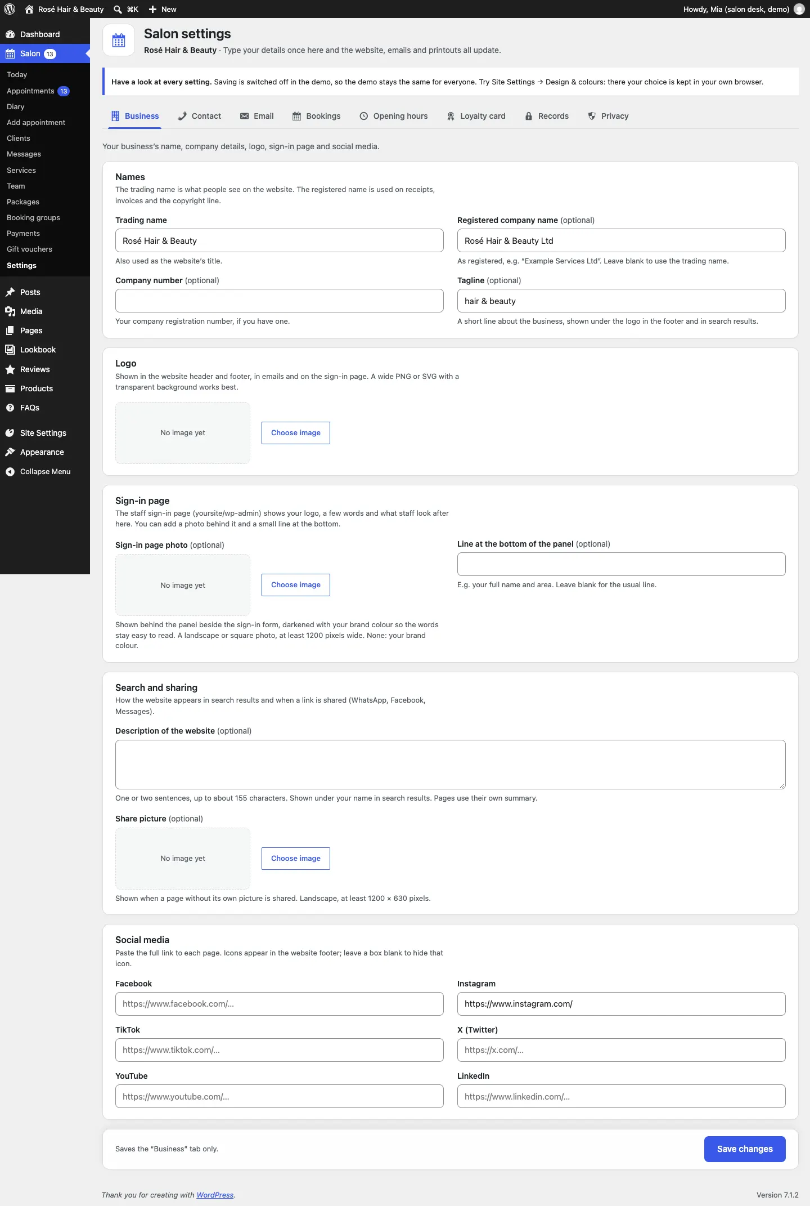Click the FAQs question mark icon
The width and height of the screenshot is (810, 1206).
coord(10,408)
